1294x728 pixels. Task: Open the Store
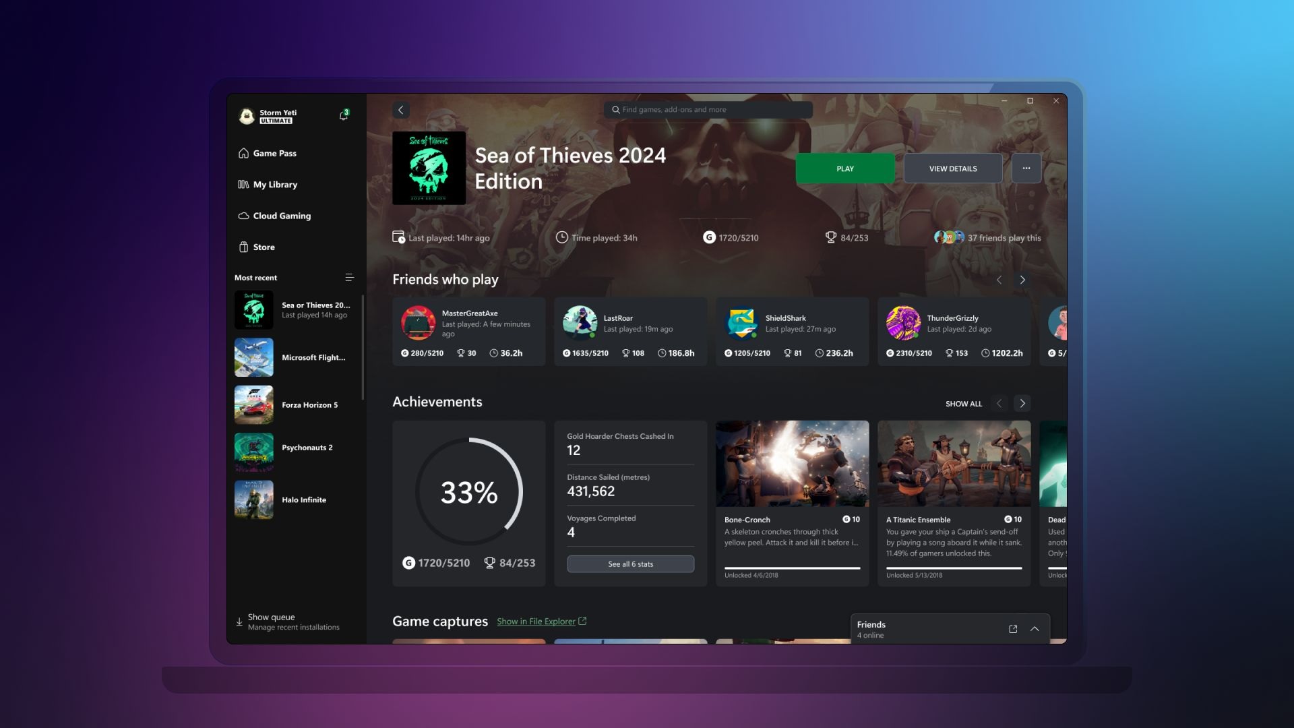tap(263, 247)
